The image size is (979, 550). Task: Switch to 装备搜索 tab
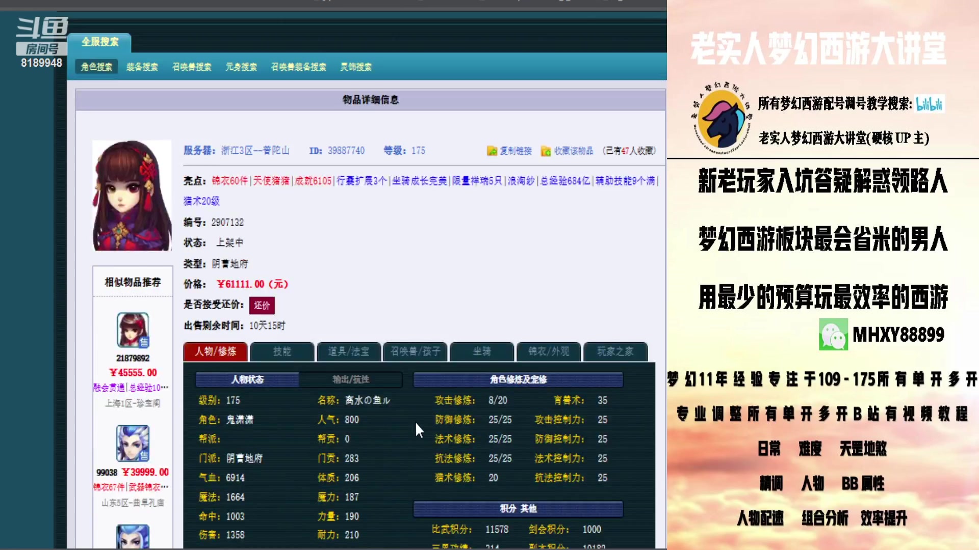(x=142, y=67)
